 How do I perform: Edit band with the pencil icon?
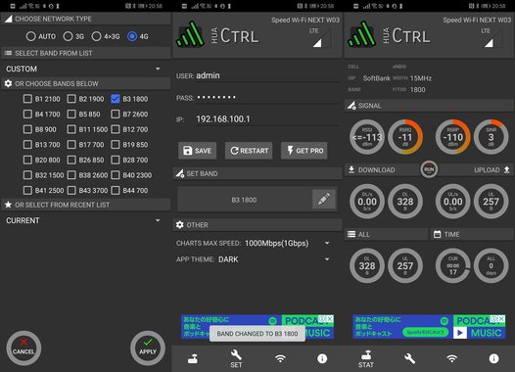point(324,199)
